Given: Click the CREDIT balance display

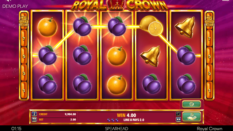Looking at the screenshot, I should (x=58, y=114).
